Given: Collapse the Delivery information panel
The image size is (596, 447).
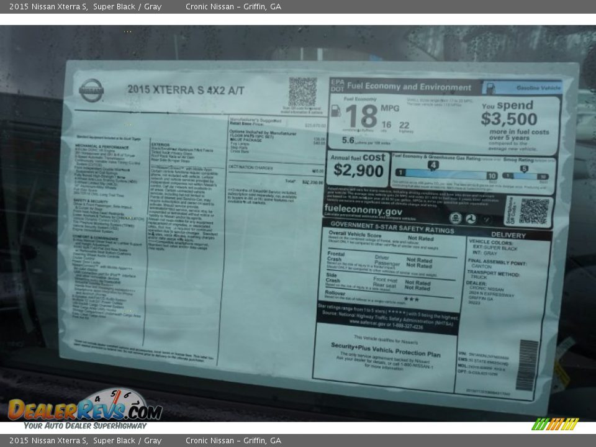Looking at the screenshot, I should point(508,235).
